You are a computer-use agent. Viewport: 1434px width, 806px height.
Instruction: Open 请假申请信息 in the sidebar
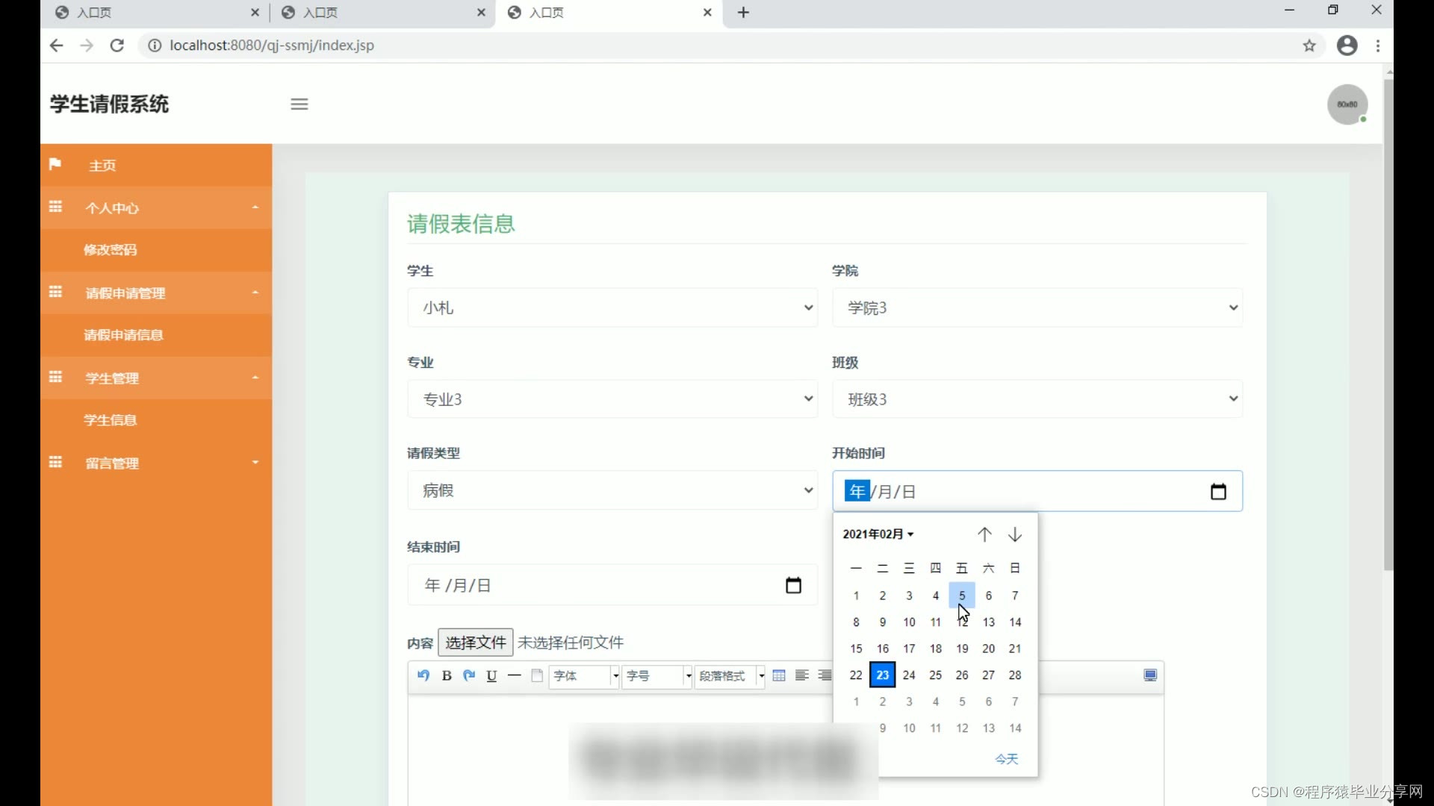tap(123, 335)
